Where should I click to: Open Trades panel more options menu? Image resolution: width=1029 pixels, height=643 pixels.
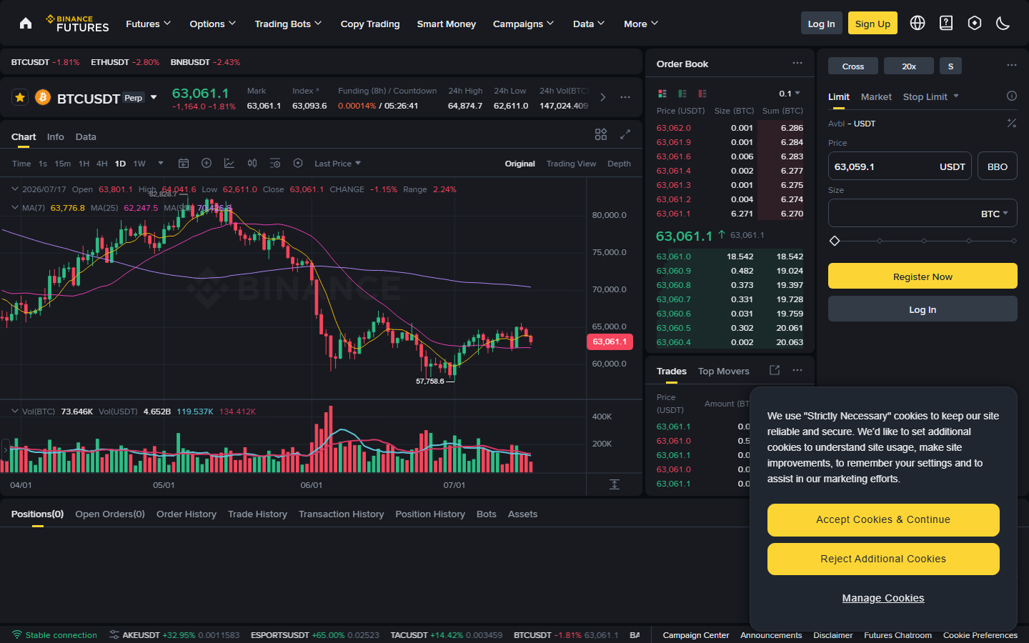coord(797,370)
